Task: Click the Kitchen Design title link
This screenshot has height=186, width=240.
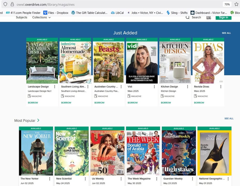Action: [169, 87]
